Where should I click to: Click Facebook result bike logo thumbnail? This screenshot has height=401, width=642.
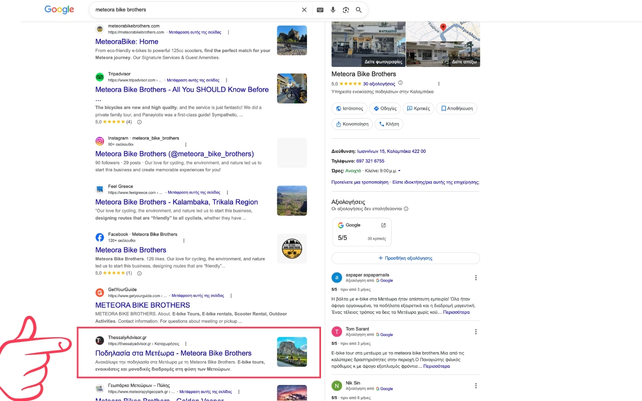pos(292,249)
